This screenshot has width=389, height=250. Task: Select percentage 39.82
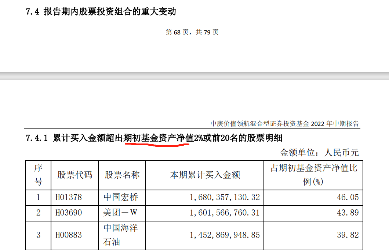point(348,235)
